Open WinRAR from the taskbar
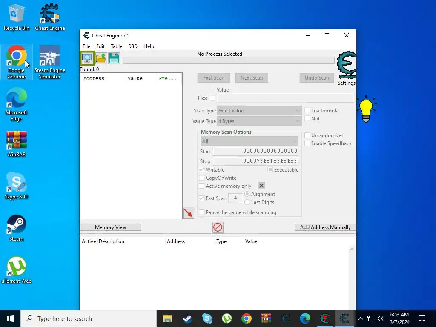This screenshot has height=327, width=436. [266, 318]
